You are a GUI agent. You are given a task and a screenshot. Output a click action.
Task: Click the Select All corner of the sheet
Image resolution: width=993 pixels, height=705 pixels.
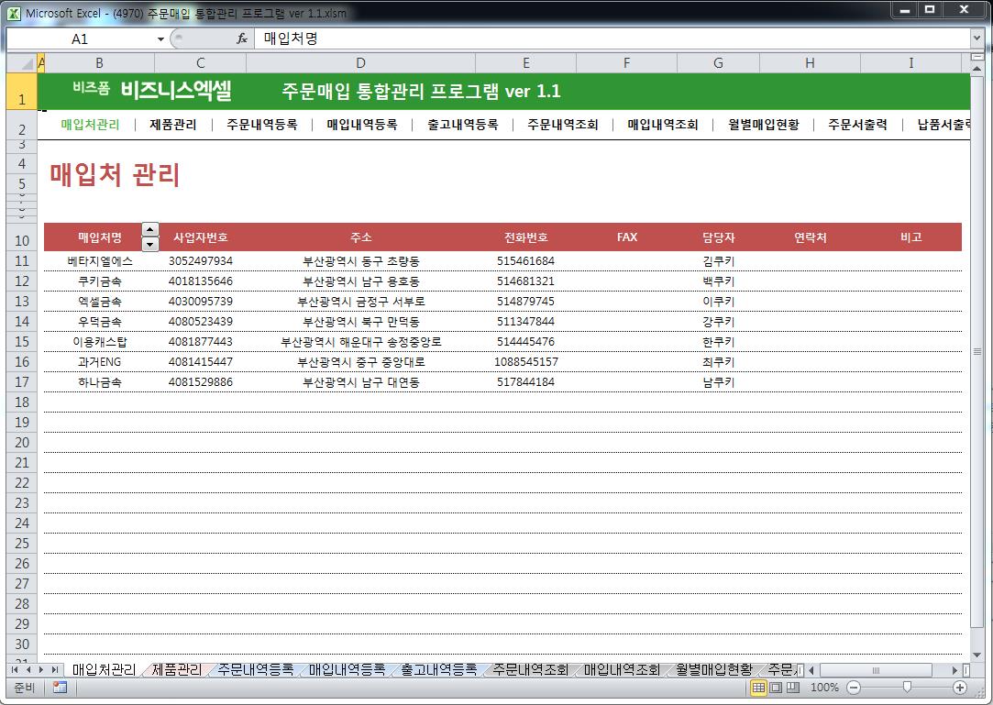22,63
